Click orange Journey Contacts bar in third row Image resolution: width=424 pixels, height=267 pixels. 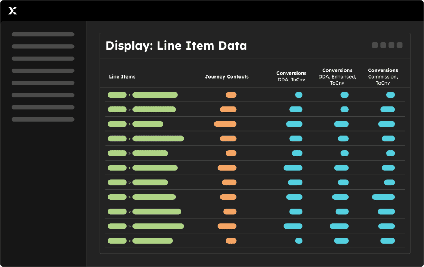[225, 124]
